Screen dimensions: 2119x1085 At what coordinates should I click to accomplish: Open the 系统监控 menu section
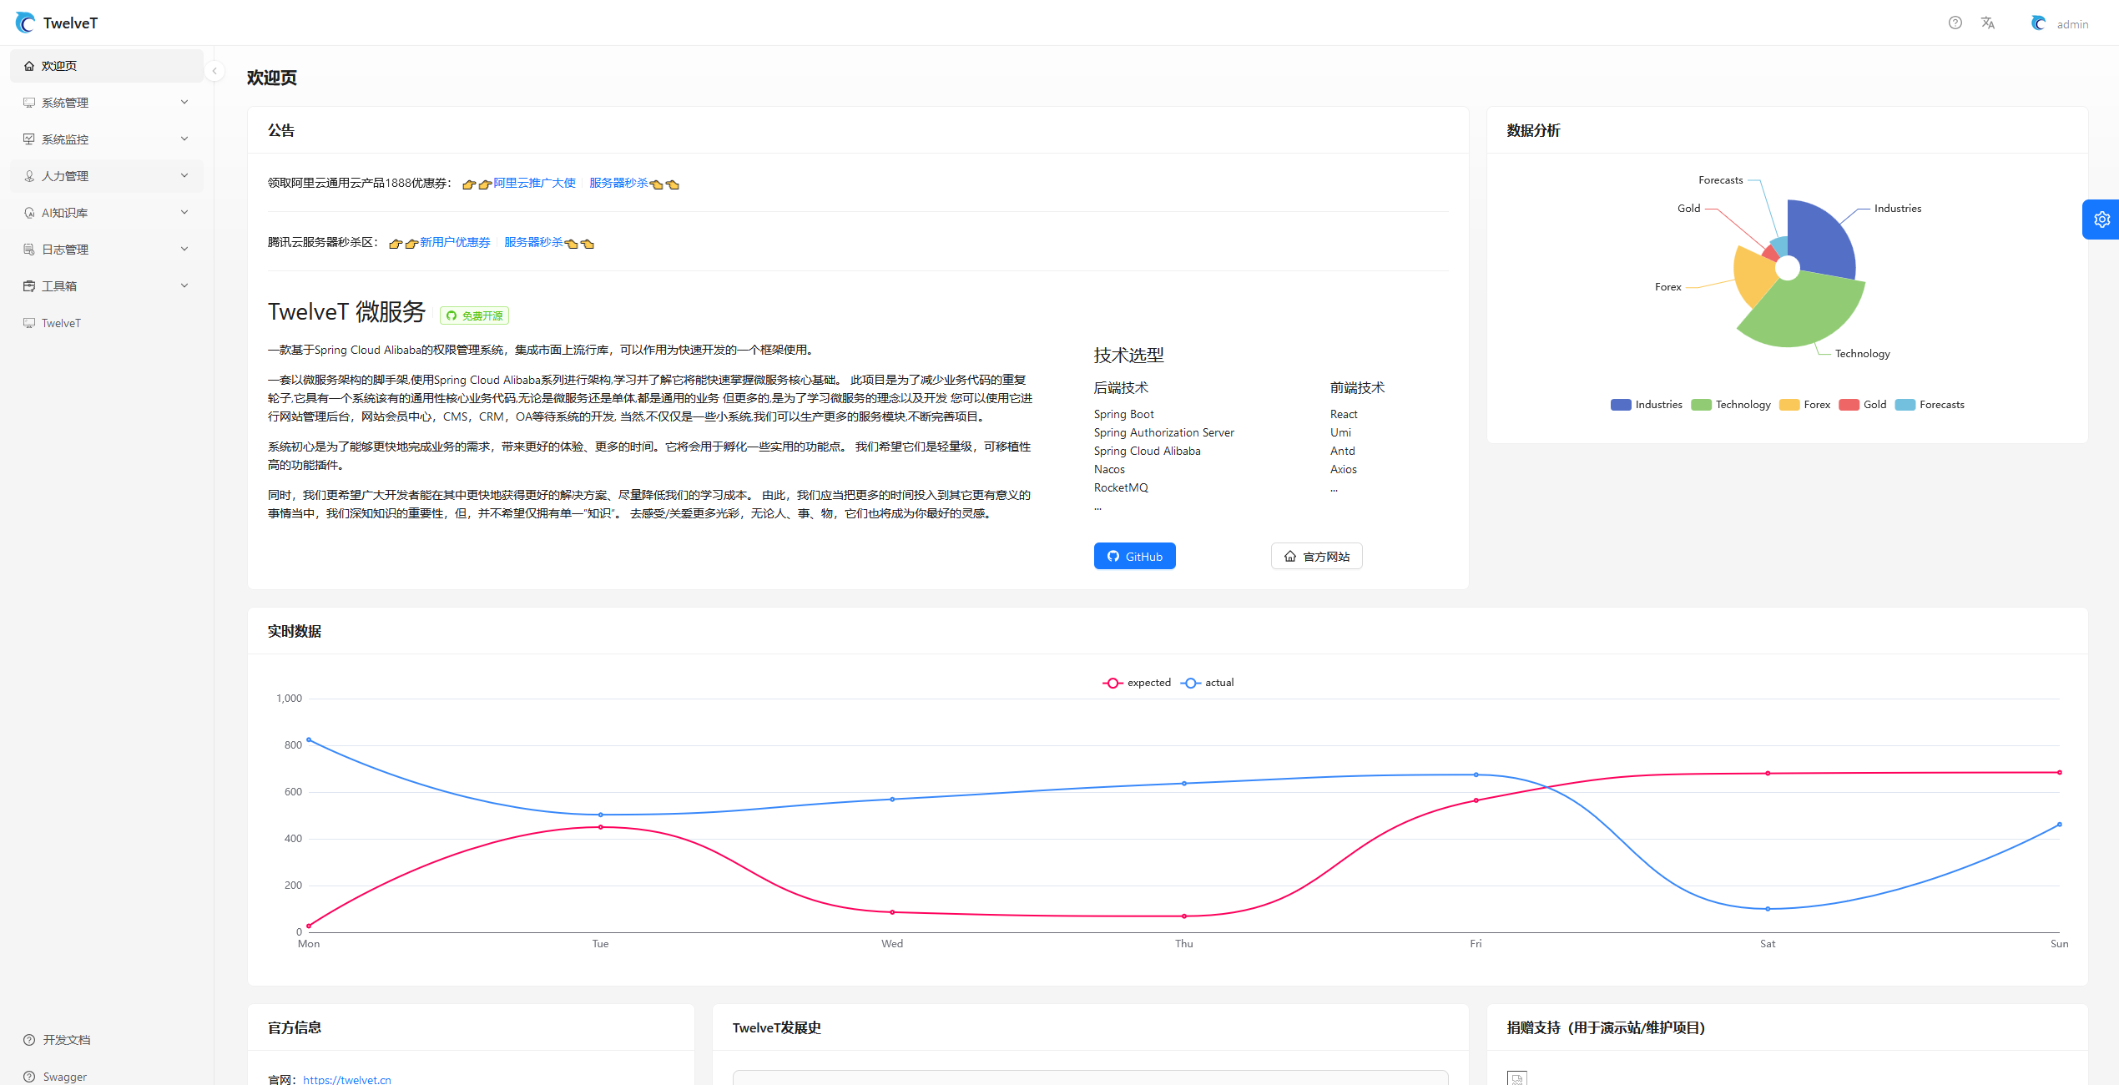click(103, 139)
